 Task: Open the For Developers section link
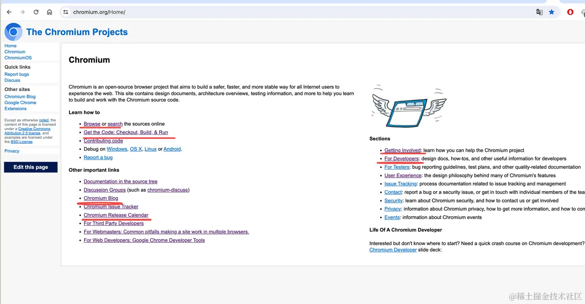pos(402,159)
